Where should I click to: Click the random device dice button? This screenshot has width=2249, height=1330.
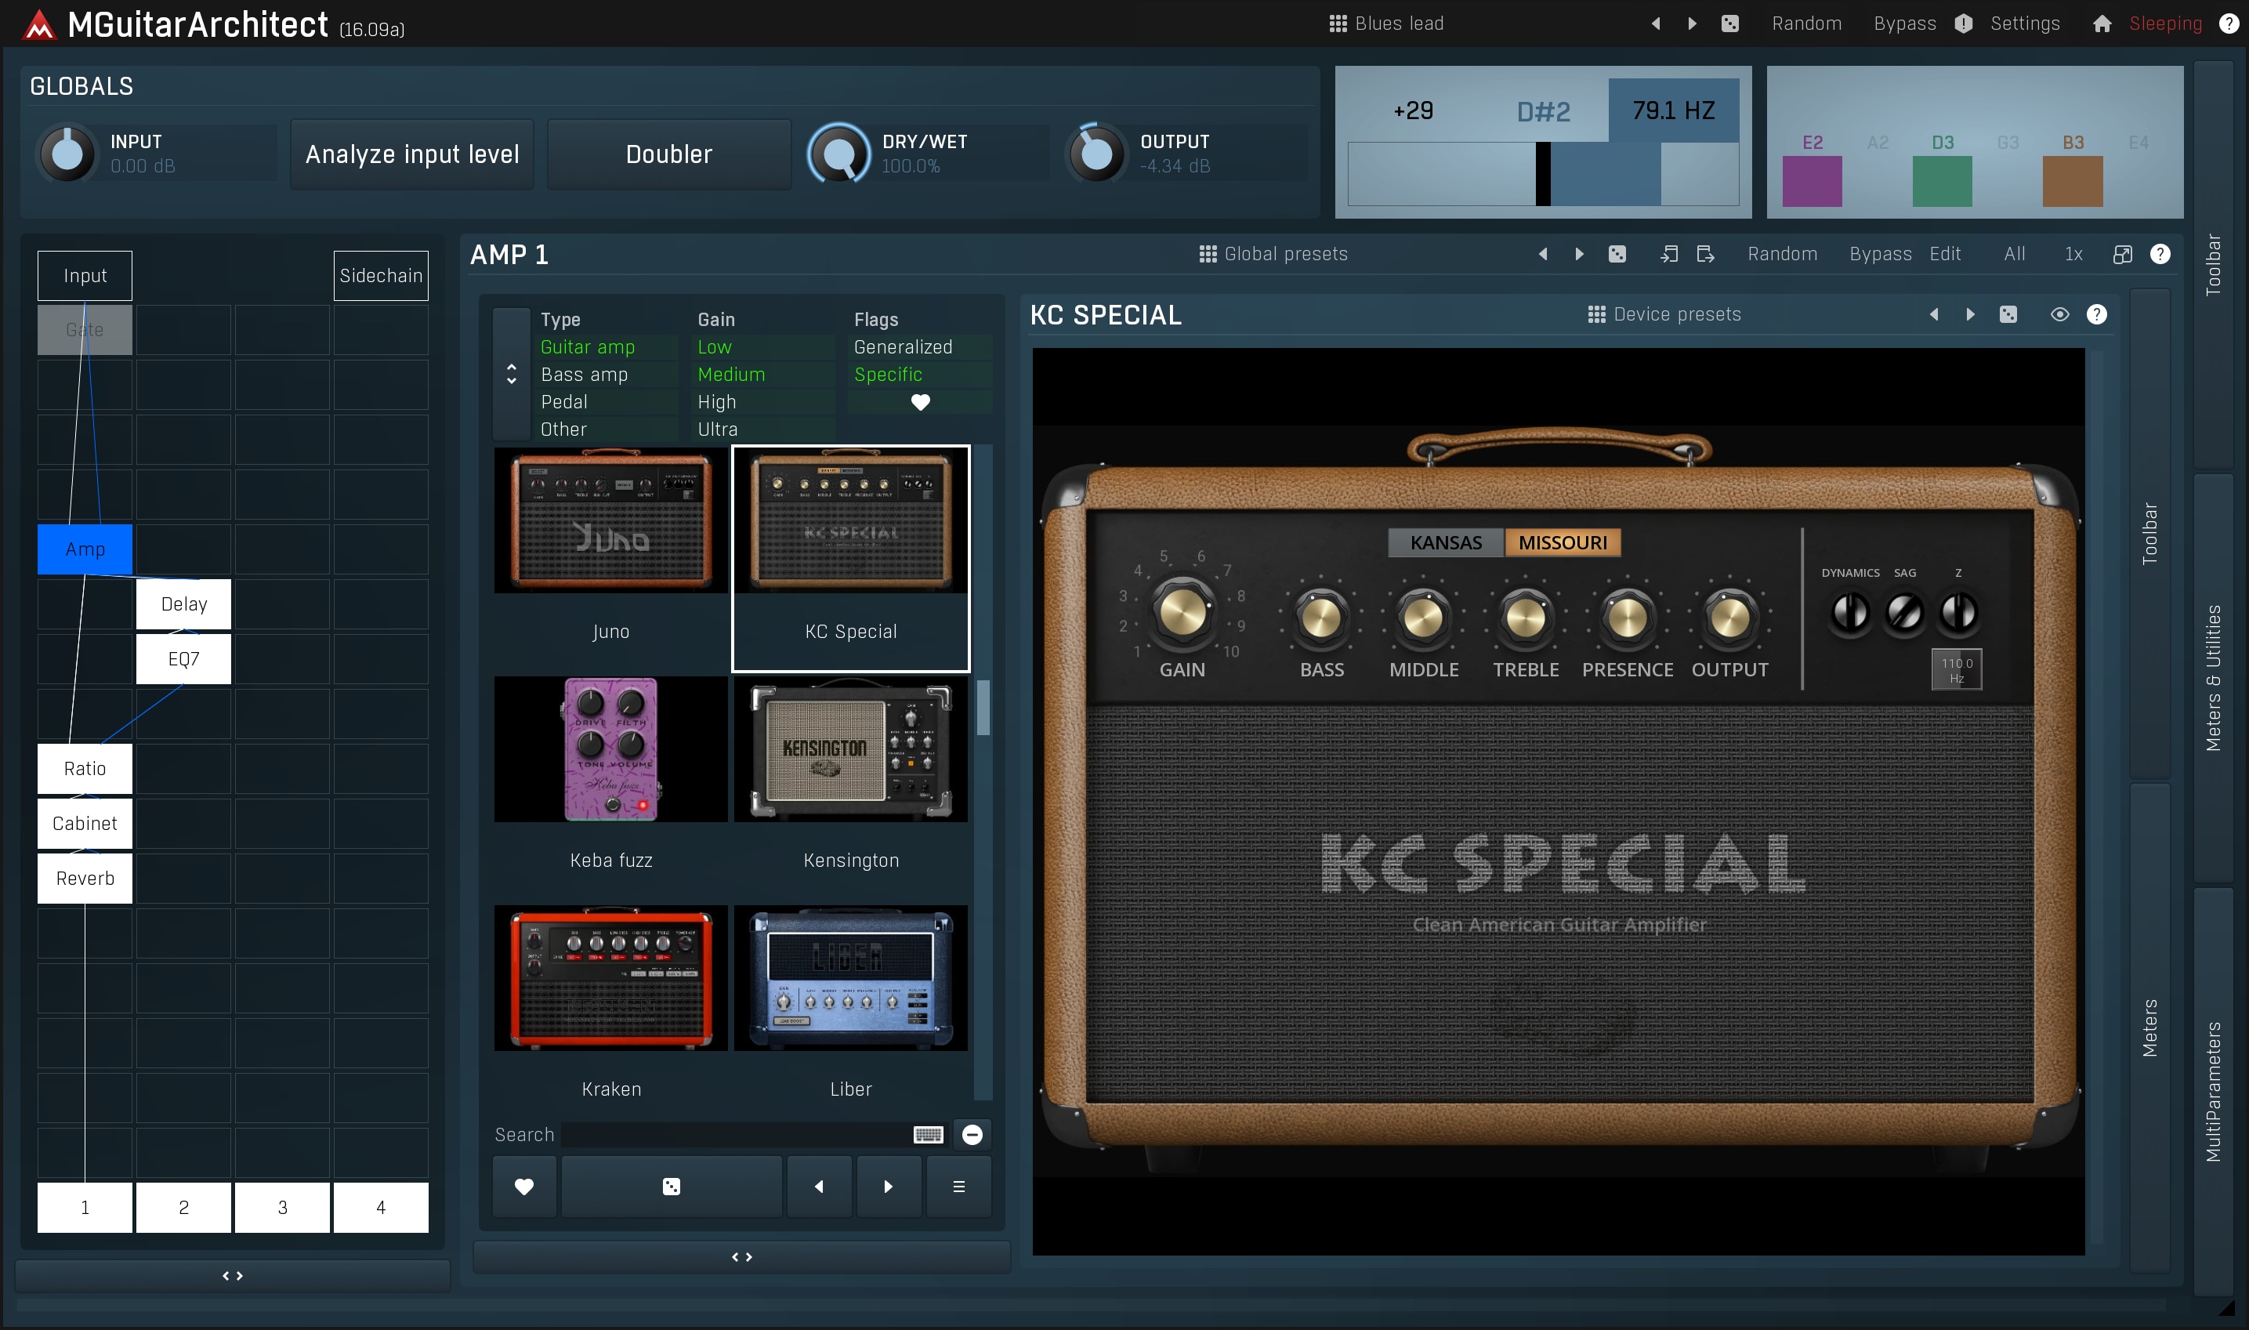click(x=671, y=1187)
